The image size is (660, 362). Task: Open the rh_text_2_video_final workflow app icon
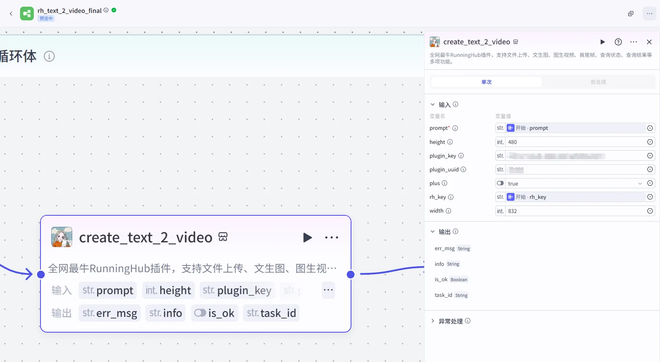coord(27,14)
